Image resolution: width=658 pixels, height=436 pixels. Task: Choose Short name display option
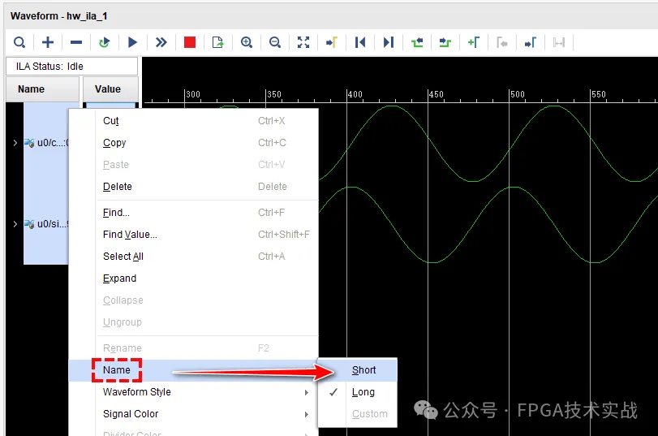click(363, 370)
